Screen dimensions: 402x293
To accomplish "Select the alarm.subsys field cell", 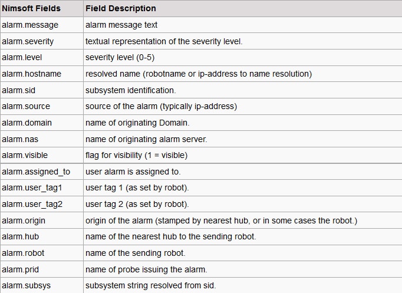I will point(26,286).
